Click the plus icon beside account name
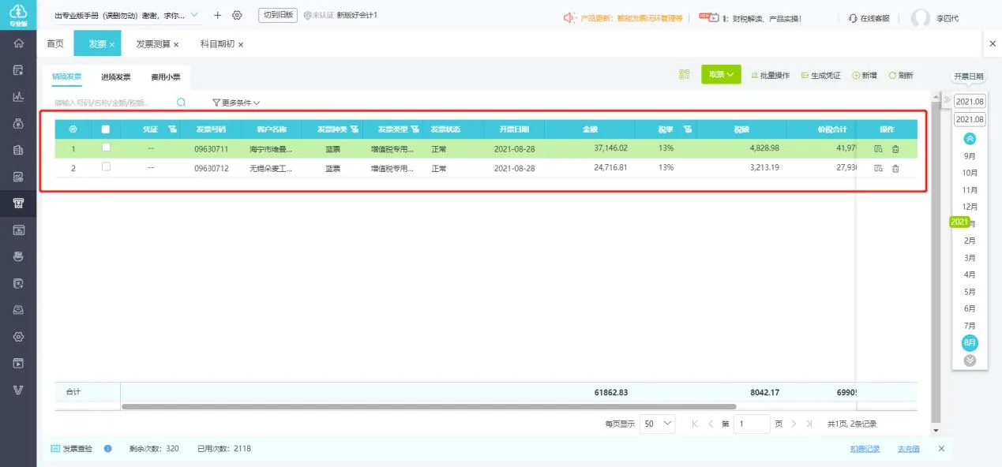 [218, 16]
